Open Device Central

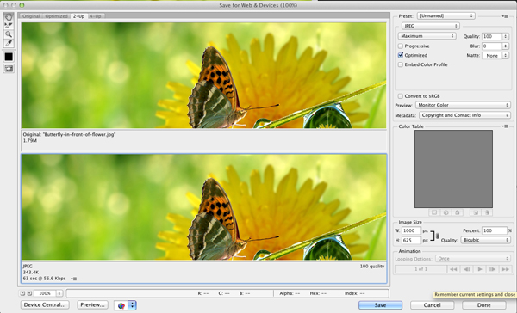(45, 304)
